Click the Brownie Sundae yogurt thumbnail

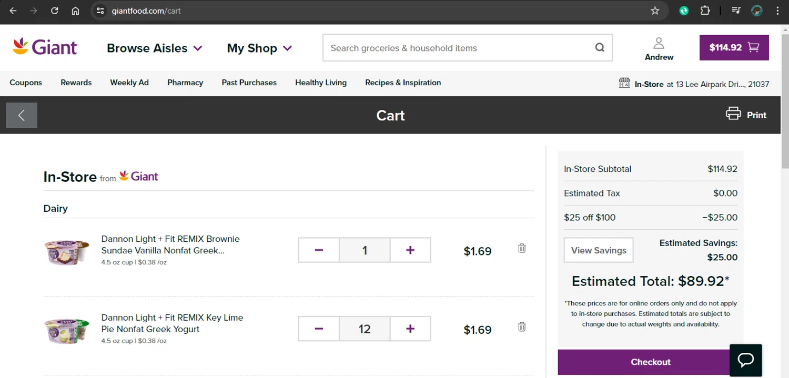click(67, 251)
